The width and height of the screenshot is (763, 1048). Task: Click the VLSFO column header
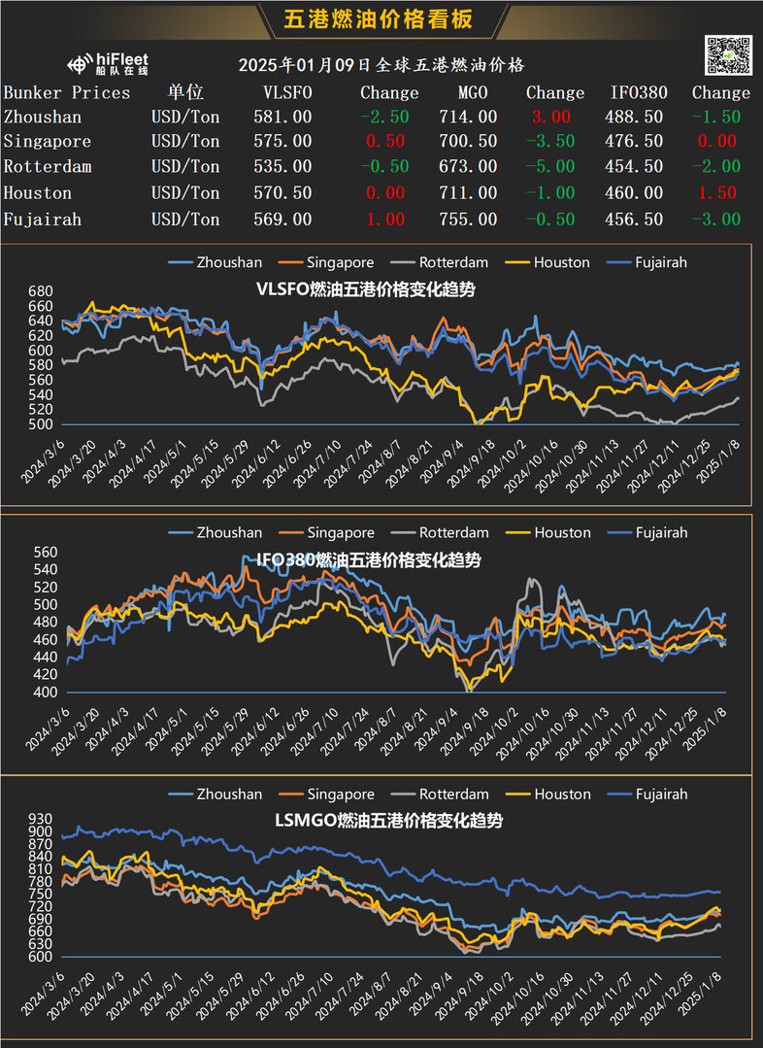click(287, 92)
